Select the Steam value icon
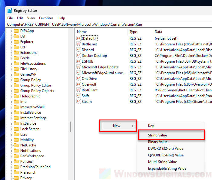Viewport: 212px width, 180px height. [x=78, y=101]
